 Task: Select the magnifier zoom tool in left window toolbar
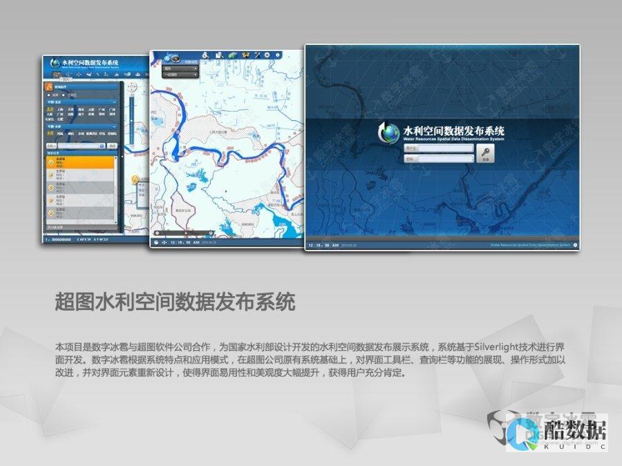[x=68, y=74]
